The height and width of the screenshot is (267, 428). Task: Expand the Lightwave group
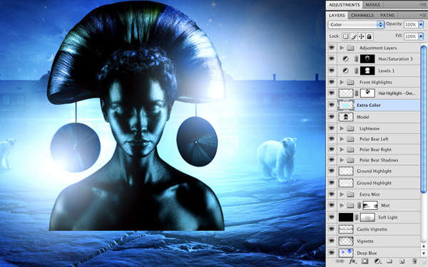342,128
